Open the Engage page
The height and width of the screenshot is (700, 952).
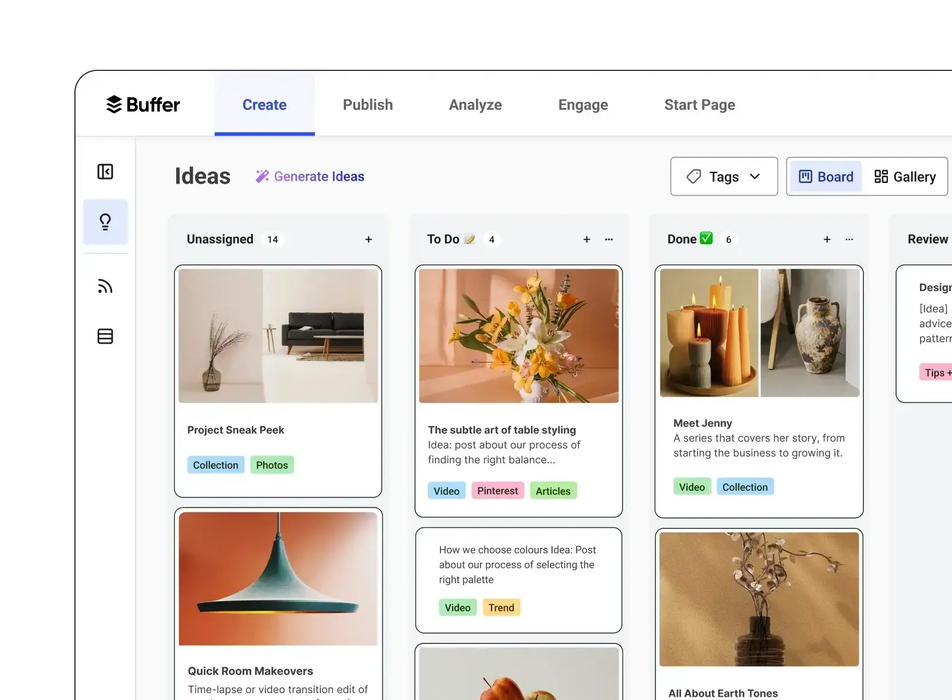click(x=582, y=105)
